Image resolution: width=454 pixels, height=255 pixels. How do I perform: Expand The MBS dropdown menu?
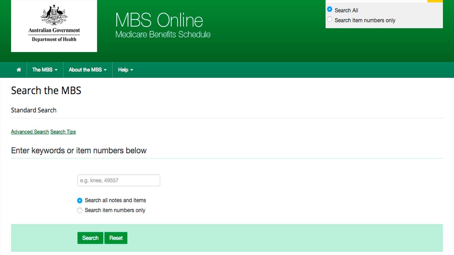[45, 70]
